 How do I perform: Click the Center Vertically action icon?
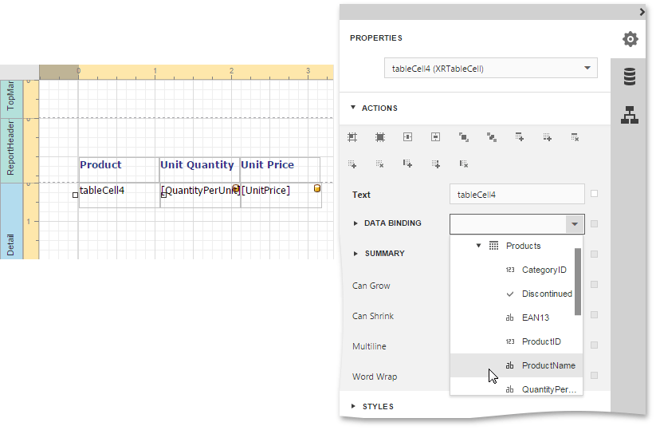pyautogui.click(x=435, y=137)
